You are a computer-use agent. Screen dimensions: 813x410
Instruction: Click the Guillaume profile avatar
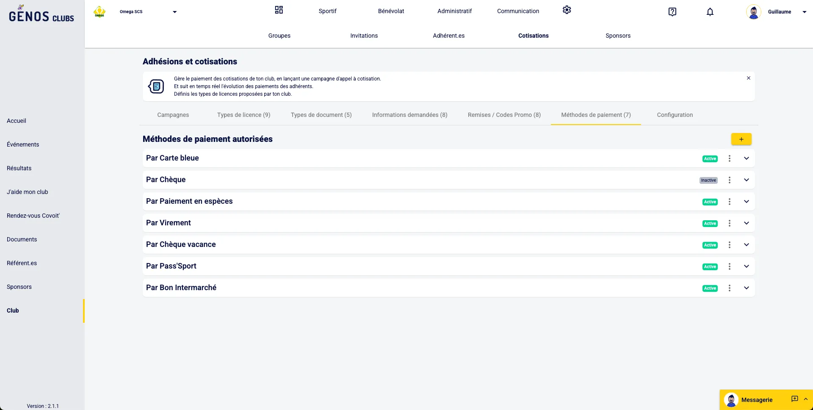[x=753, y=12]
